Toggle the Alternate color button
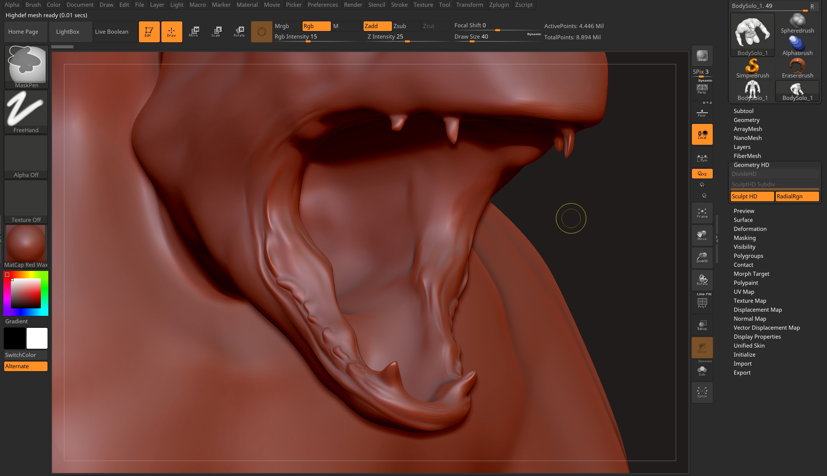The height and width of the screenshot is (476, 827). coord(26,366)
